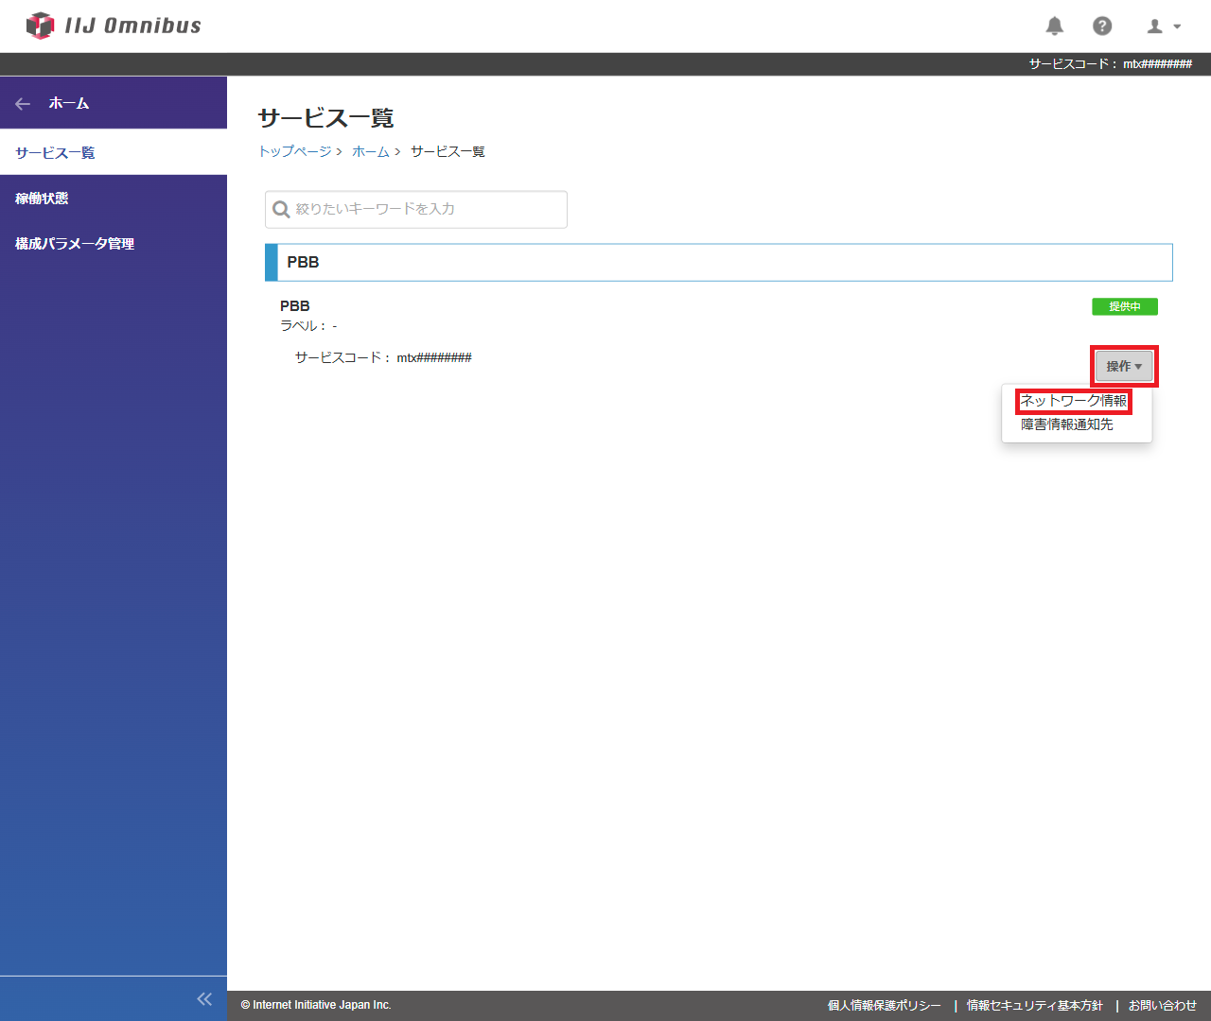Open the 個人情報保護ポリシー footer link

(x=884, y=1005)
